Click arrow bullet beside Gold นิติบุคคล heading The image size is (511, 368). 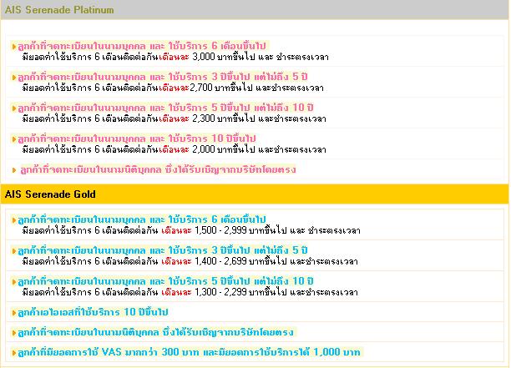point(14,333)
